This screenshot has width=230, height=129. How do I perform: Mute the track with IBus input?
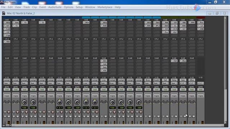[x=194, y=116]
